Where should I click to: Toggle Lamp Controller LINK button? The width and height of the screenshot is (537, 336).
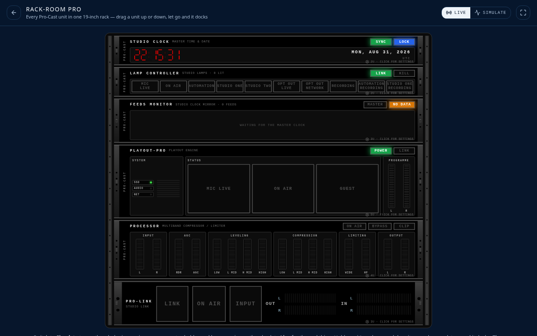(x=381, y=73)
